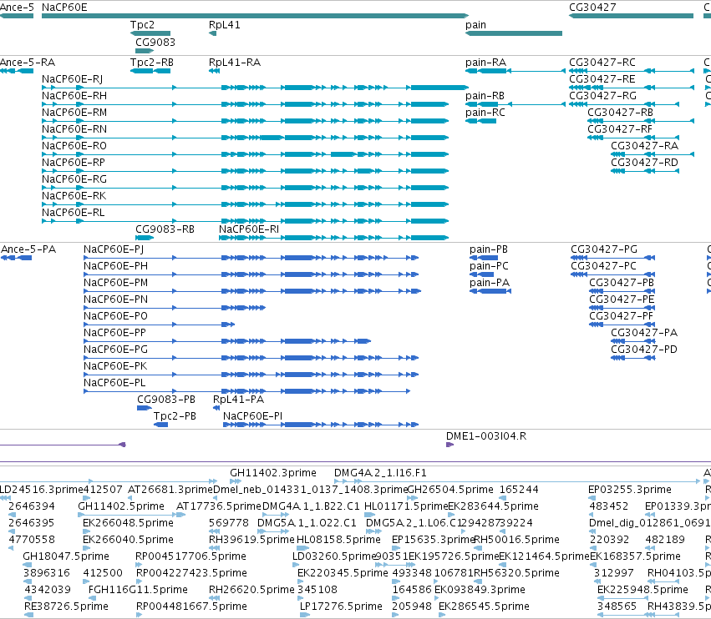Select the long NaCP60E gene span bar
711x619 pixels.
[255, 16]
